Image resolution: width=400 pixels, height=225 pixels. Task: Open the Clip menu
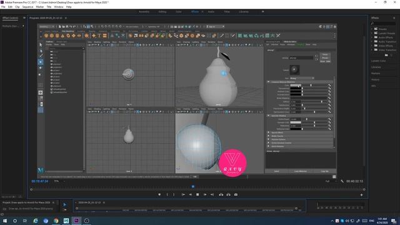click(17, 7)
